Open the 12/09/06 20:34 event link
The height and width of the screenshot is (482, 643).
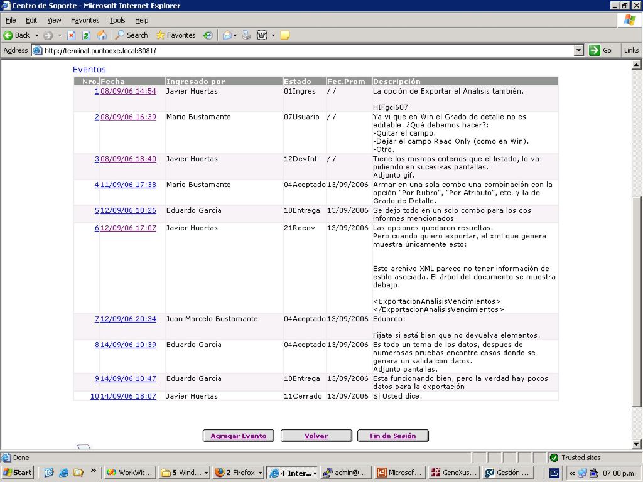tap(128, 319)
